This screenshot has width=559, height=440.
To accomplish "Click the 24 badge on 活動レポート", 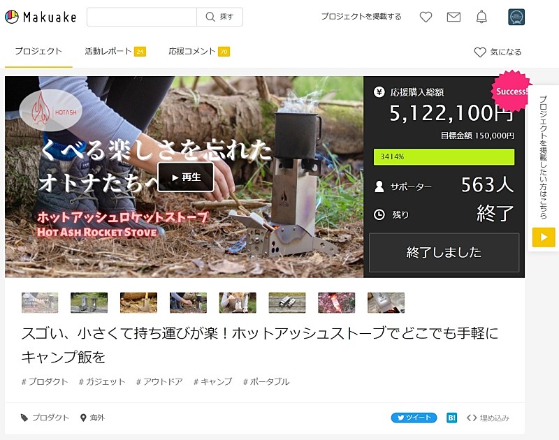I will (140, 52).
